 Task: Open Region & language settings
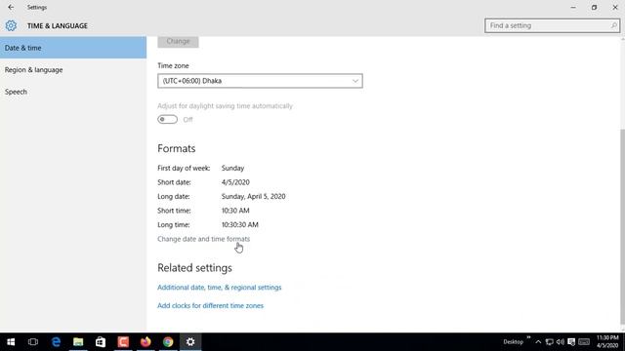(x=73, y=69)
